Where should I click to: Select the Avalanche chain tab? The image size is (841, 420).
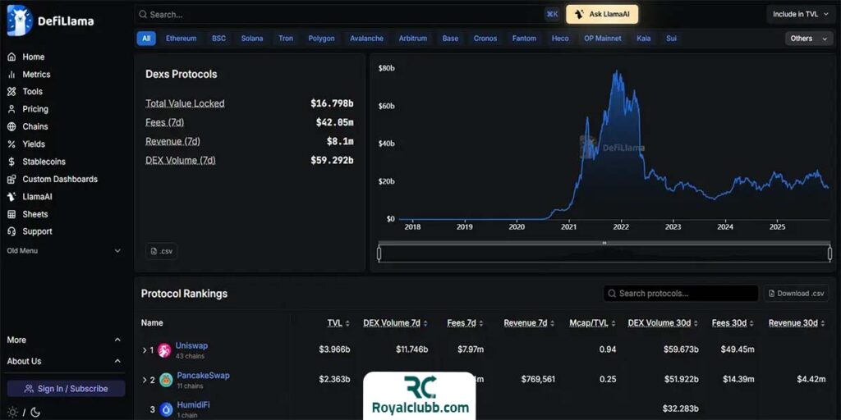point(367,39)
